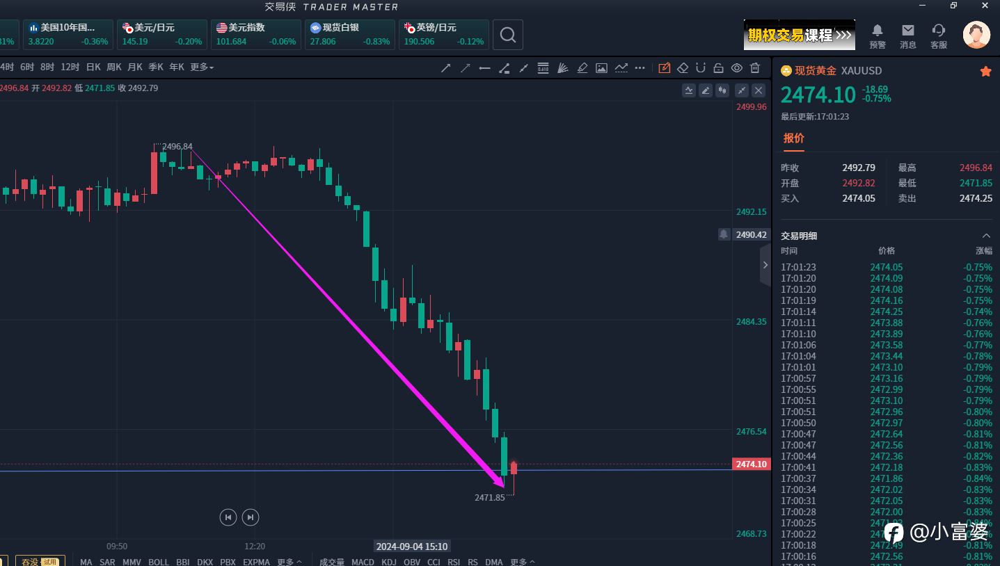Select the solid arrow line drawing tool

[446, 67]
